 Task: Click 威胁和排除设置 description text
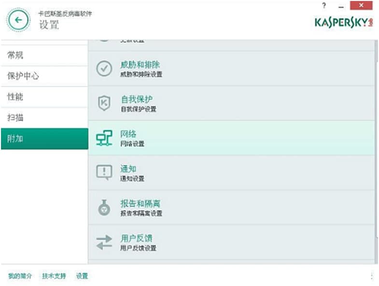[x=141, y=74]
